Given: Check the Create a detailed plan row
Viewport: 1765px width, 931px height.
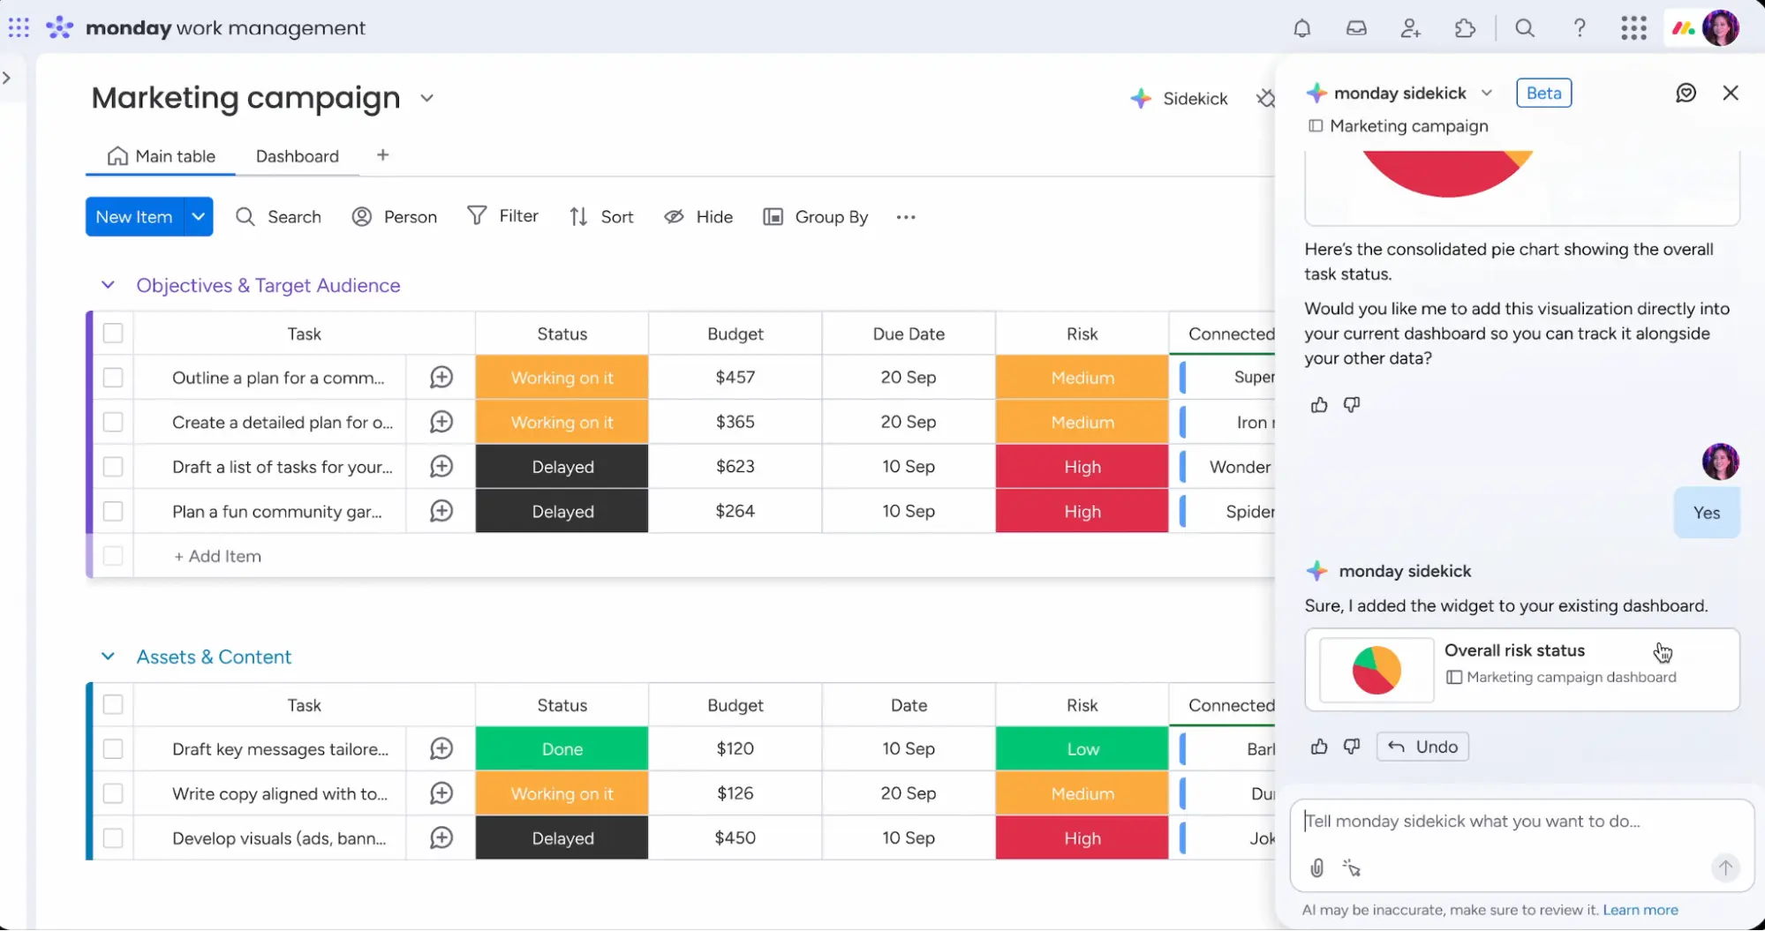Looking at the screenshot, I should pyautogui.click(x=113, y=423).
